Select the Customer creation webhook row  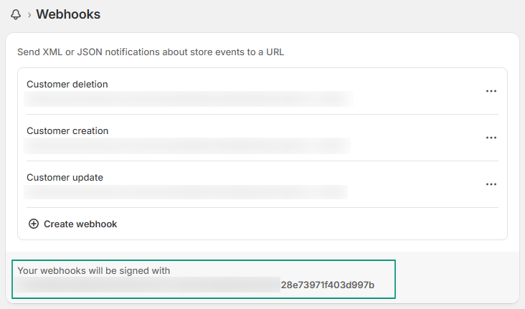[x=262, y=138]
